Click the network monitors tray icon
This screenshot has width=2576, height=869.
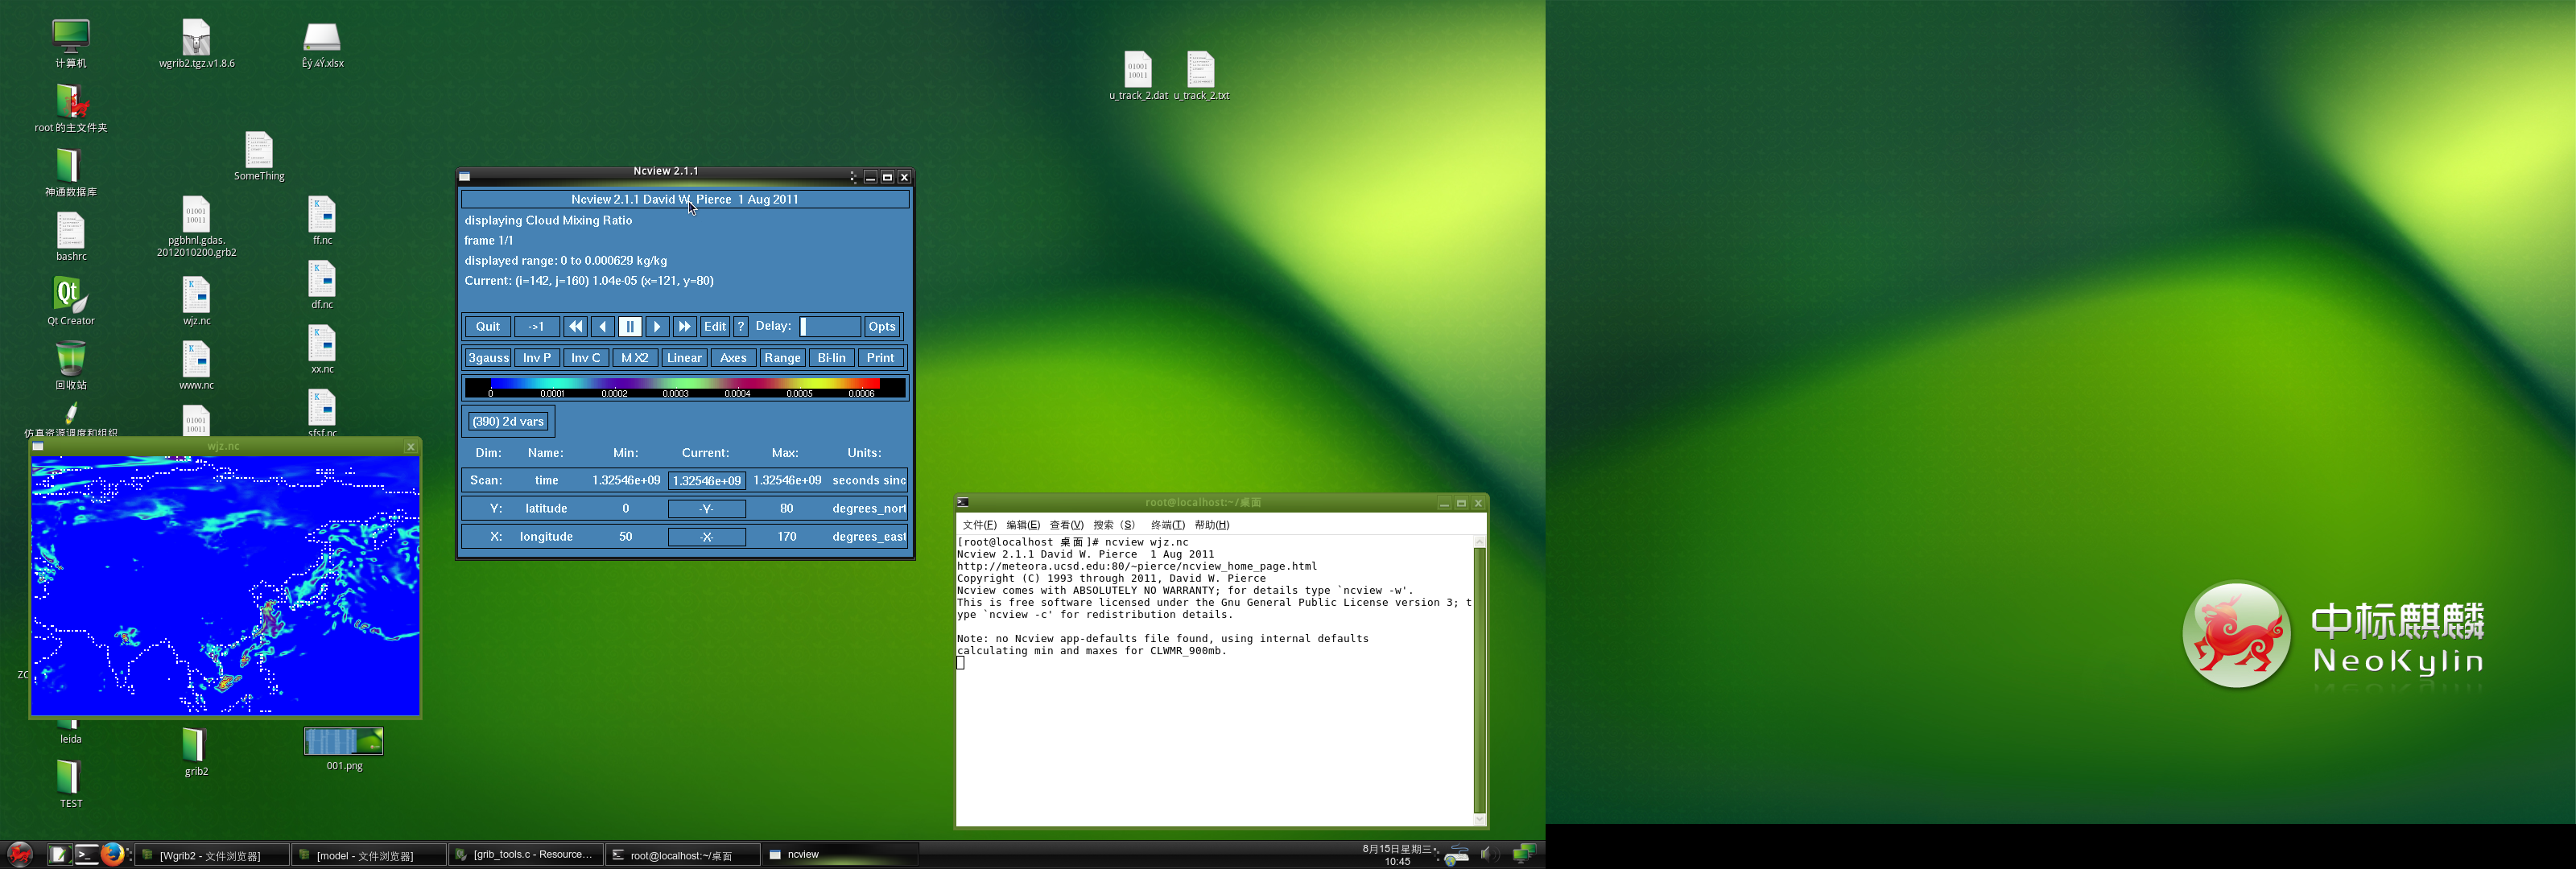[x=1525, y=854]
